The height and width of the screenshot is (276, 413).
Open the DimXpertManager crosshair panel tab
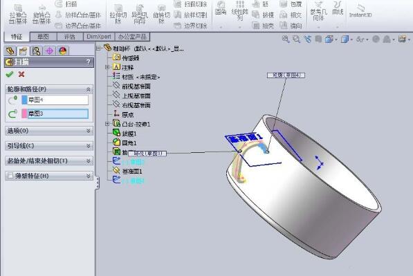coord(50,50)
